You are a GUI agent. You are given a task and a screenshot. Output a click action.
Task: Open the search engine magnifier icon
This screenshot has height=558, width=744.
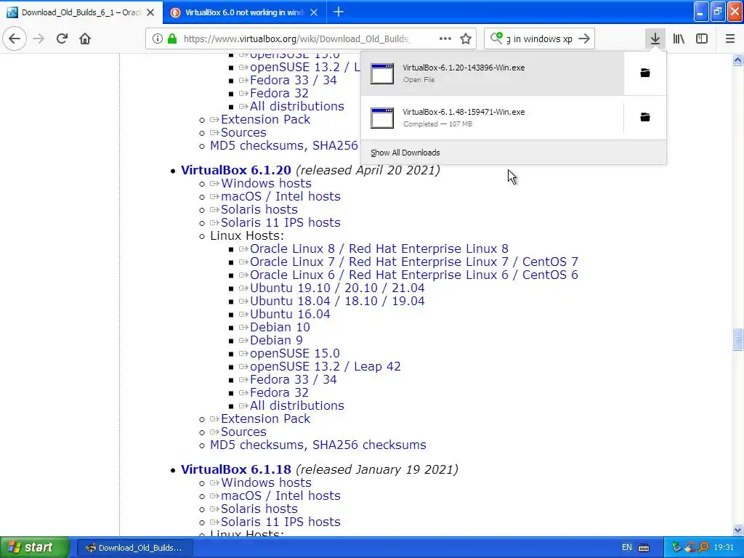coord(496,38)
